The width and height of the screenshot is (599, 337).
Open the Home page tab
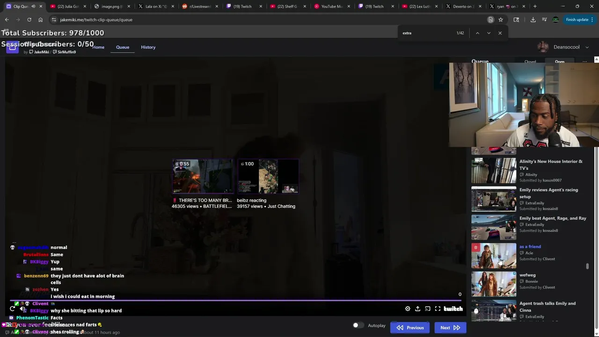pos(98,47)
